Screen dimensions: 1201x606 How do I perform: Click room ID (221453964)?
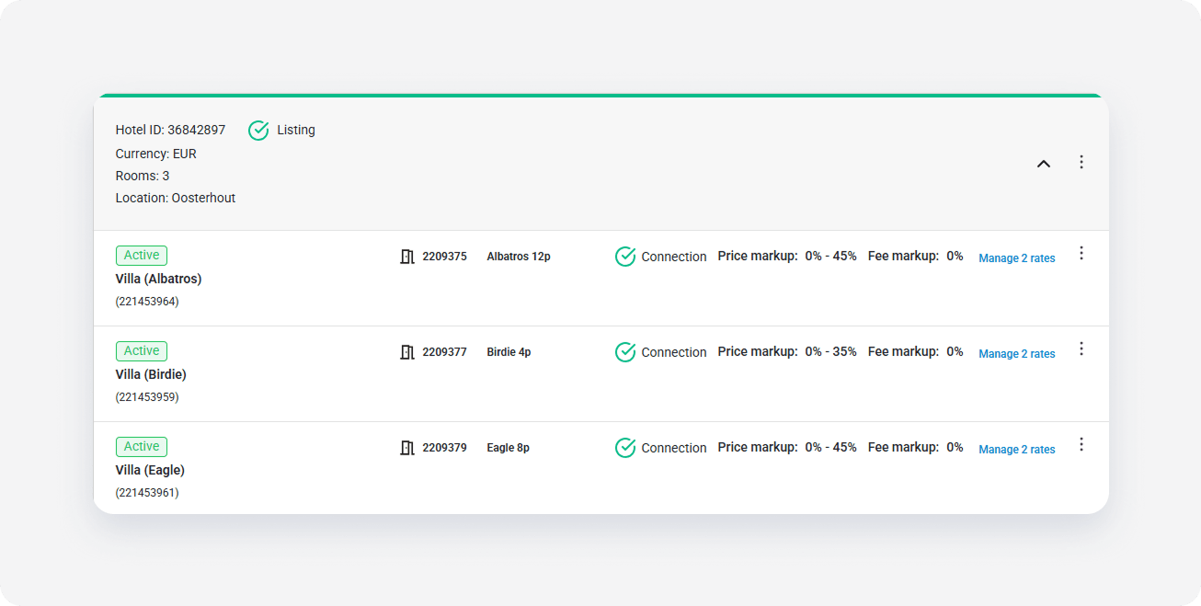147,302
